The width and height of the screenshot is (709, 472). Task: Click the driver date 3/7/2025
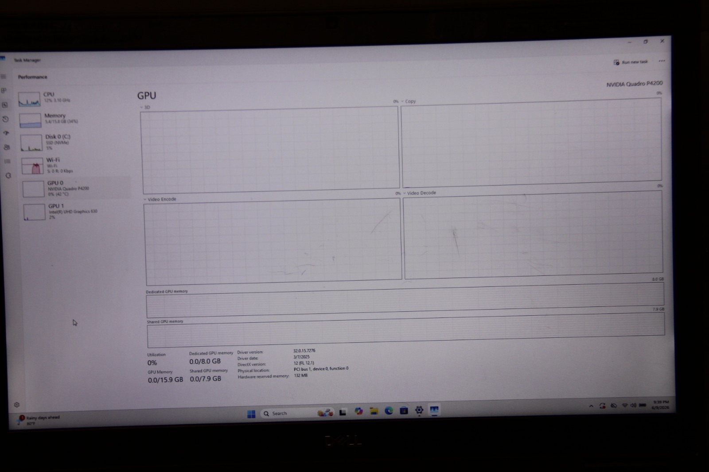301,357
